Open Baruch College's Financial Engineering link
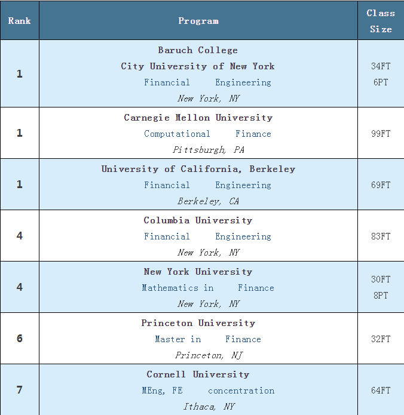The height and width of the screenshot is (415, 404). (207, 82)
